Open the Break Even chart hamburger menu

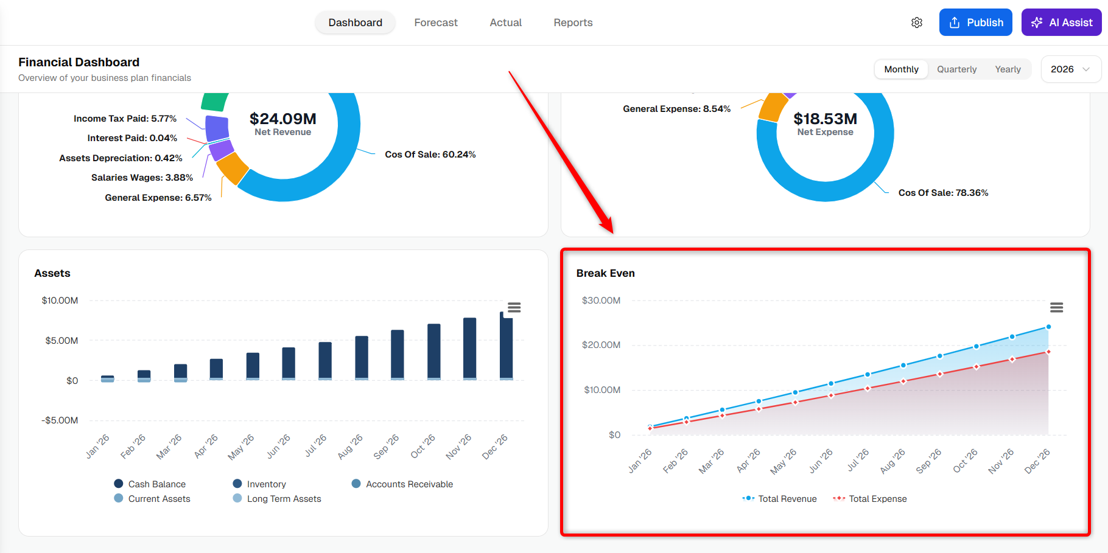click(1057, 307)
